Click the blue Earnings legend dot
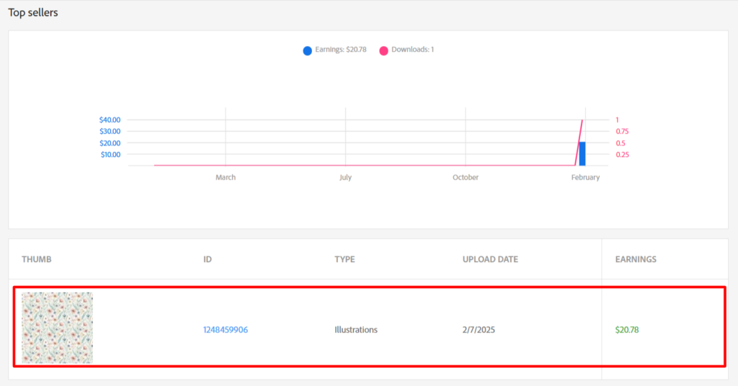The height and width of the screenshot is (386, 738). [308, 50]
